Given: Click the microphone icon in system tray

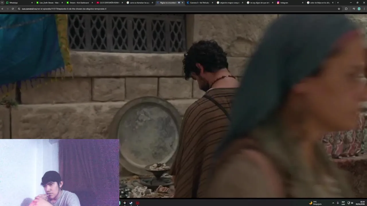Looking at the screenshot, I should pos(338,203).
